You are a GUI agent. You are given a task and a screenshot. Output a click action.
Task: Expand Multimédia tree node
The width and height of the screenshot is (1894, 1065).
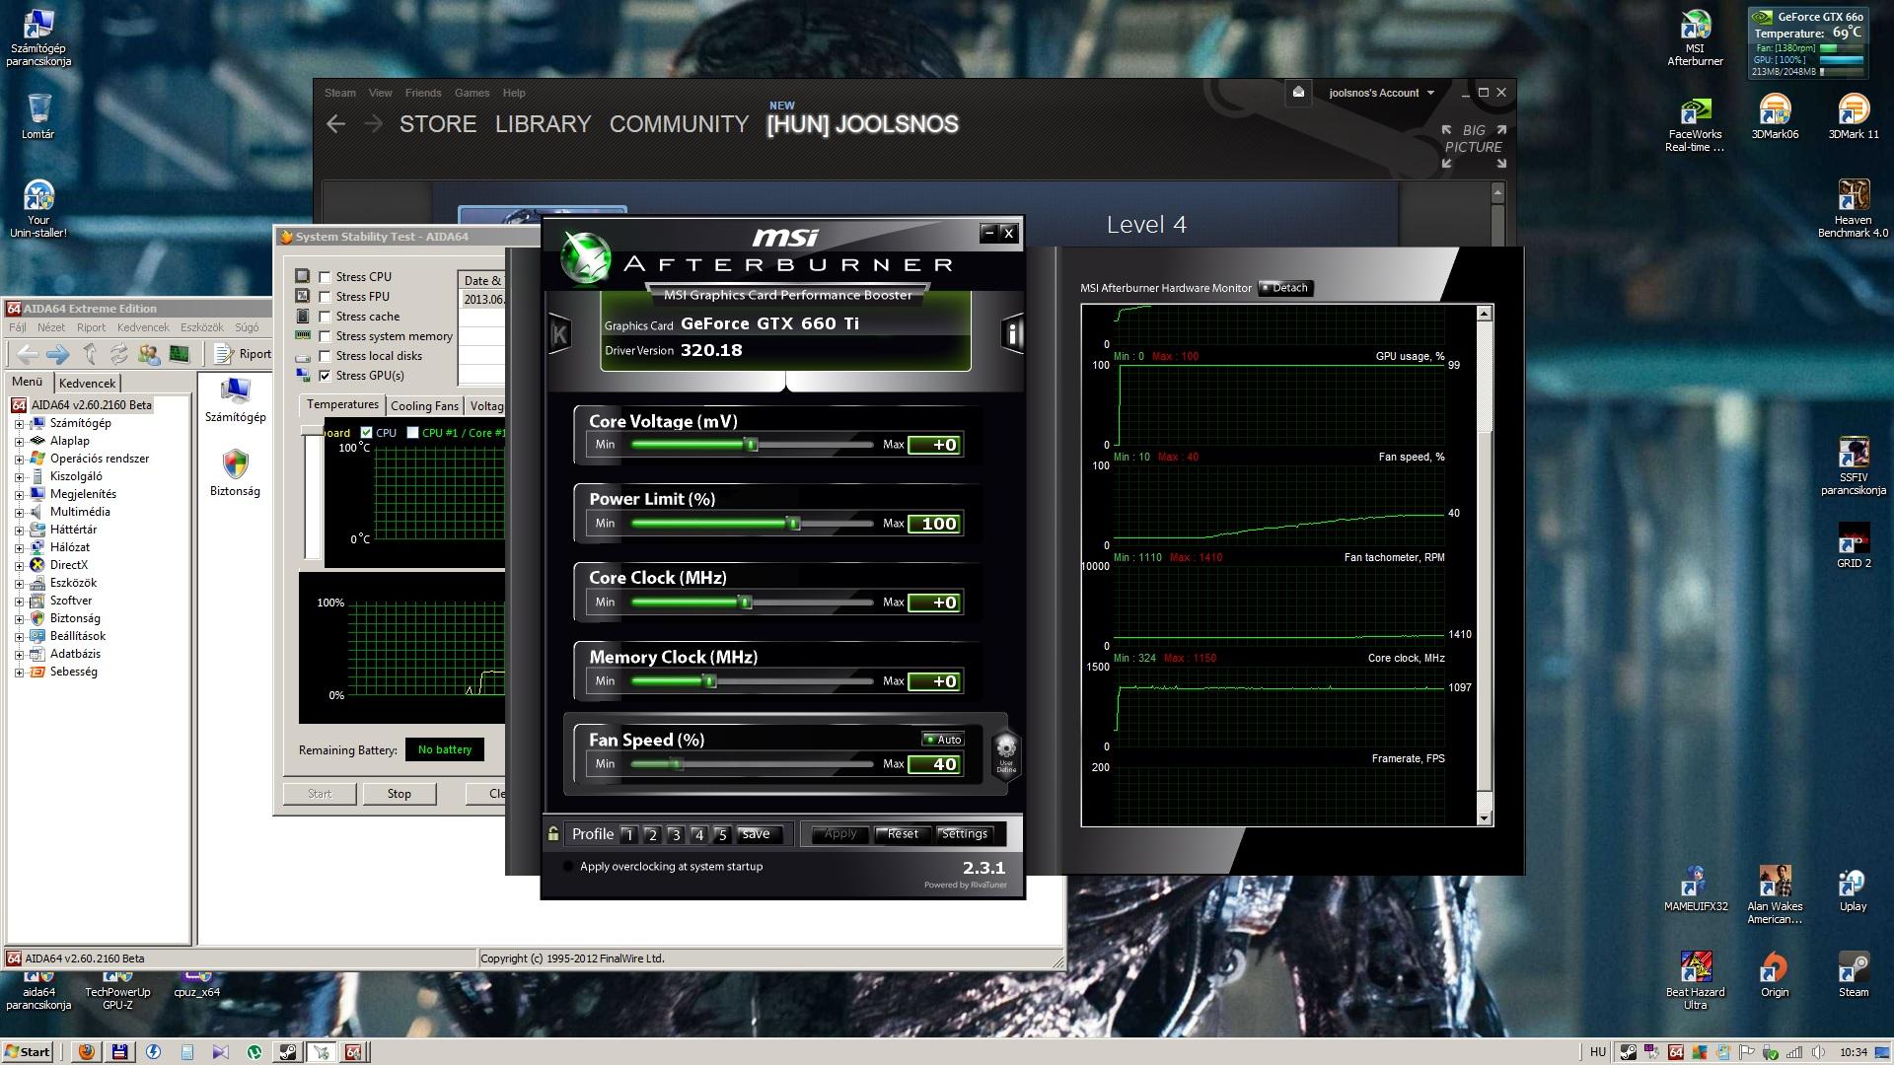[x=19, y=513]
